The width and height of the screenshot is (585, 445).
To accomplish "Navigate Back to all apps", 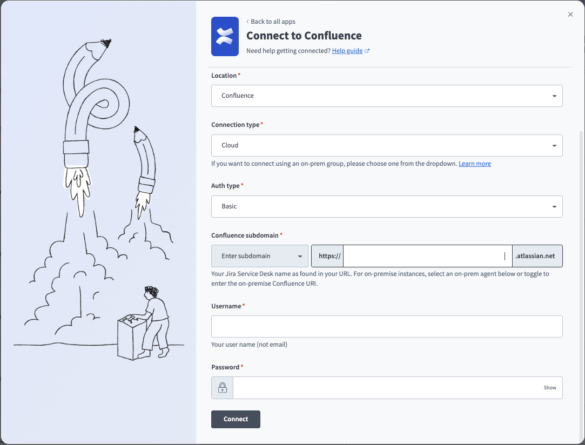I will coord(272,22).
